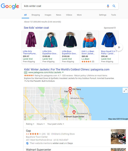Screen dimensions: 128x151
Task: Click the www.patagonia.com/Kids/Jackets URL
Action: [x=45, y=72]
